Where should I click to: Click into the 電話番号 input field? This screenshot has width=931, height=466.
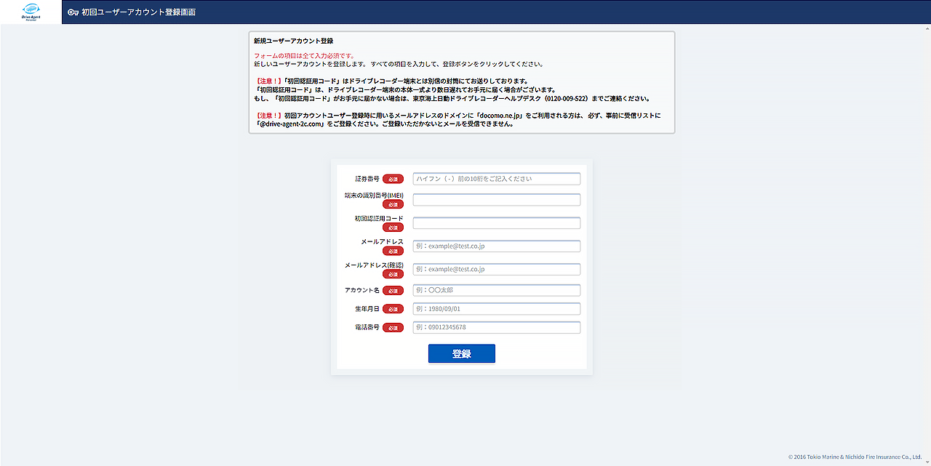[496, 328]
